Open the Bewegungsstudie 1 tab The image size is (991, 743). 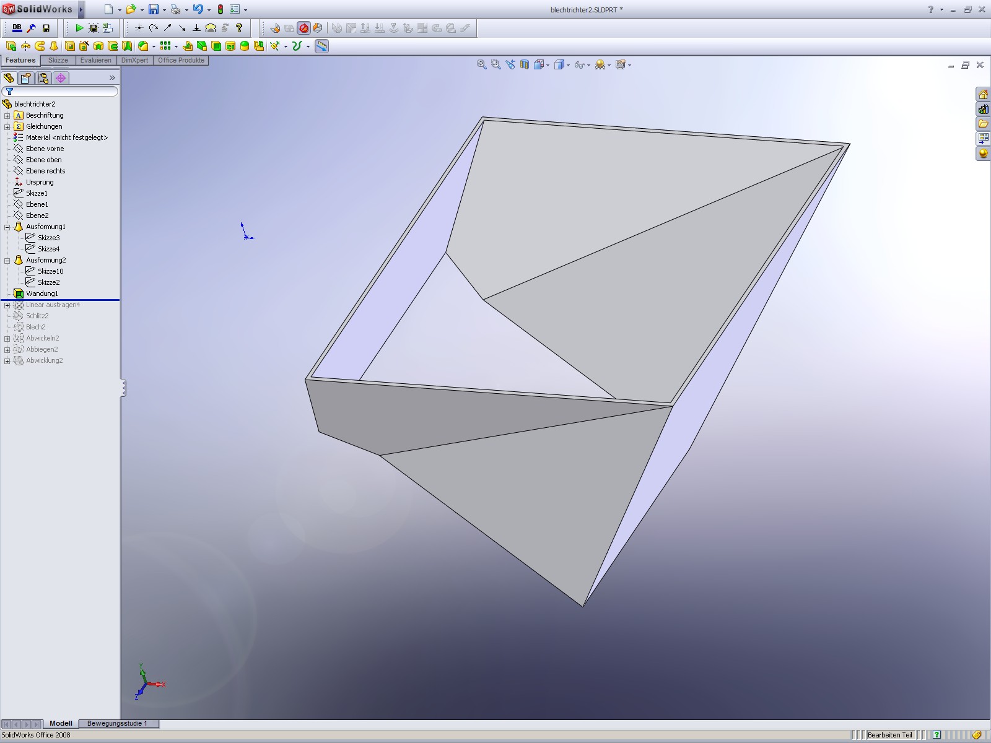point(118,723)
